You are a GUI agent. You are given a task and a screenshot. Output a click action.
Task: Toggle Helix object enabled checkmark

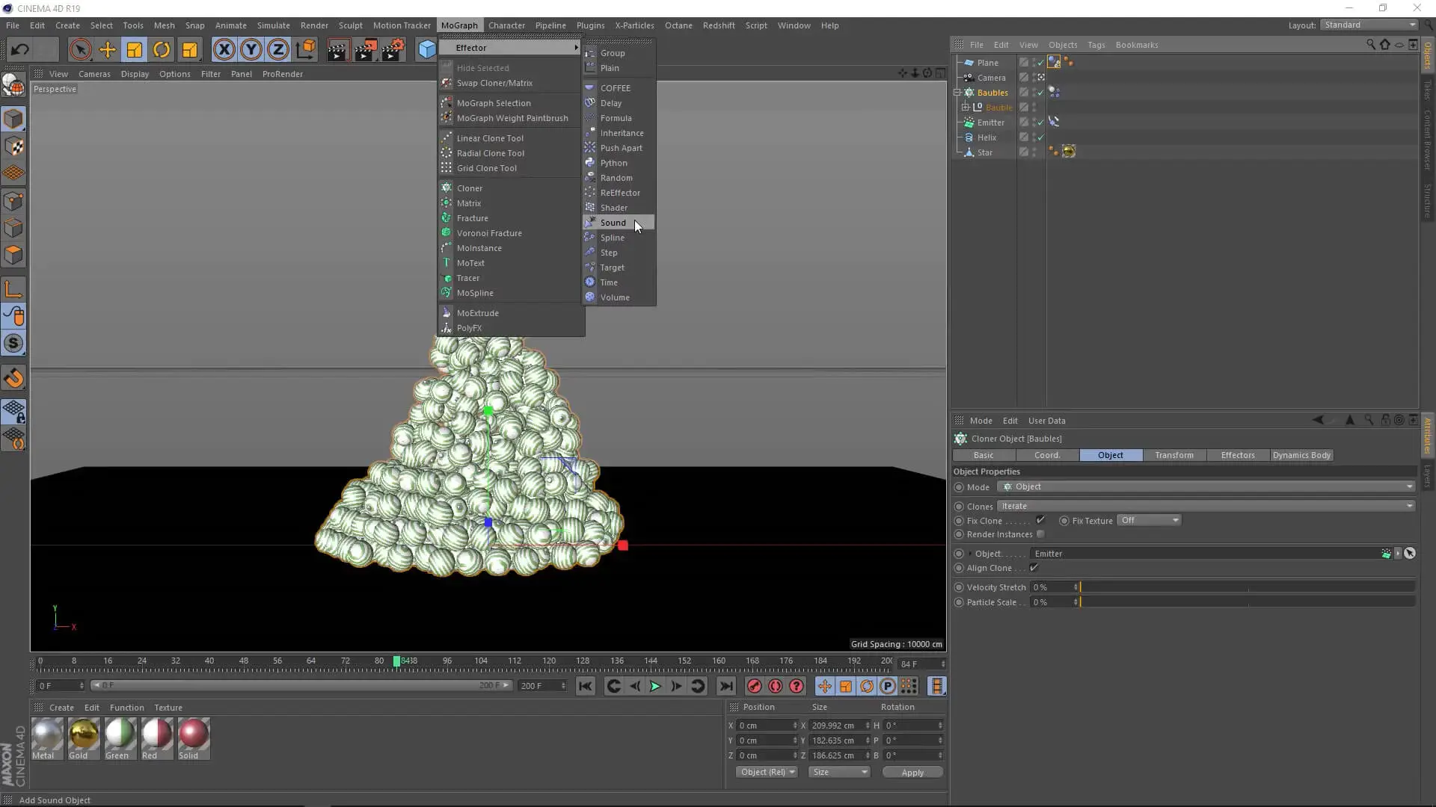[1040, 137]
